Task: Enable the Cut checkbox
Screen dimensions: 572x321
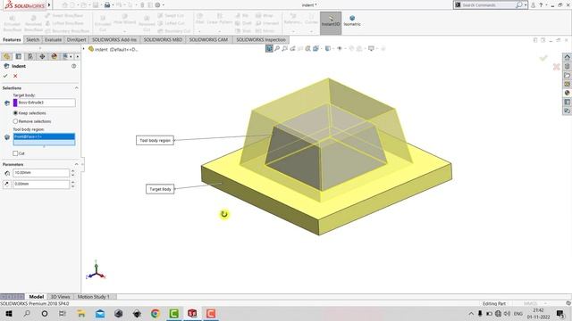Action: tap(15, 153)
